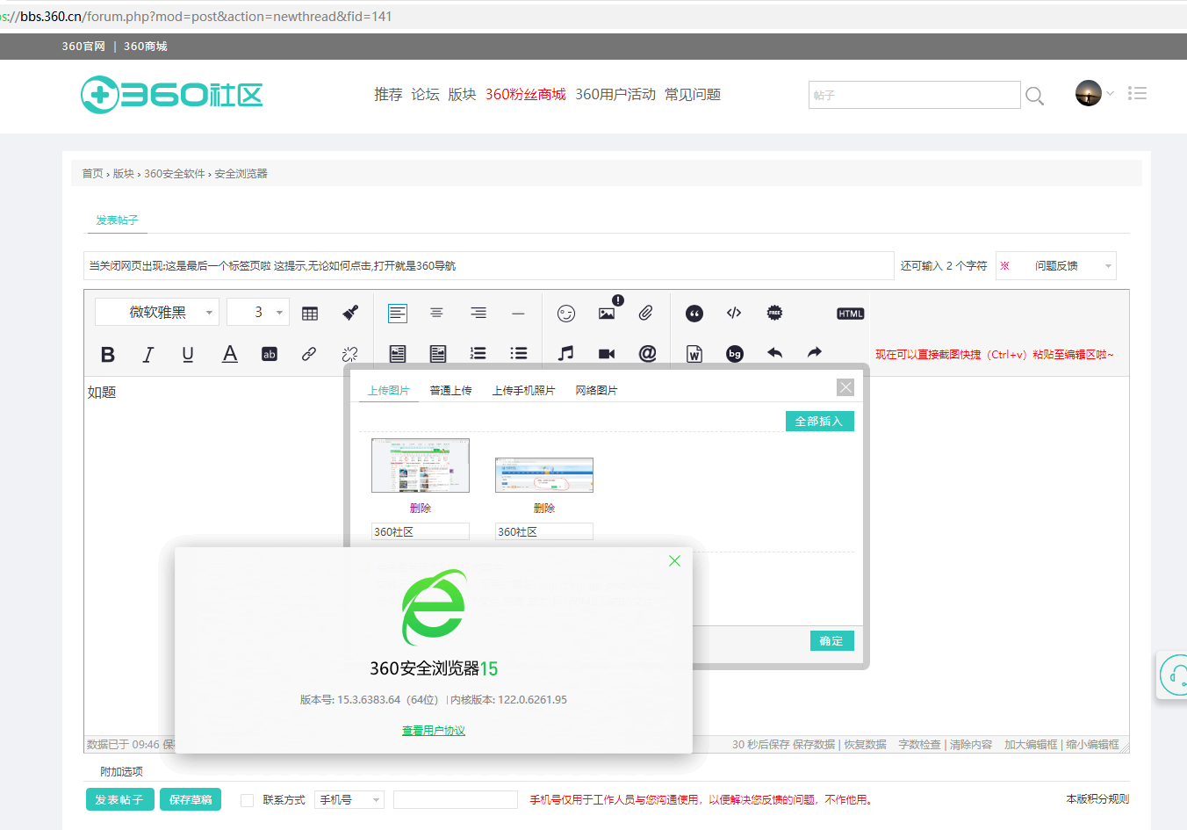Toggle italic formatting
1187x830 pixels.
148,354
